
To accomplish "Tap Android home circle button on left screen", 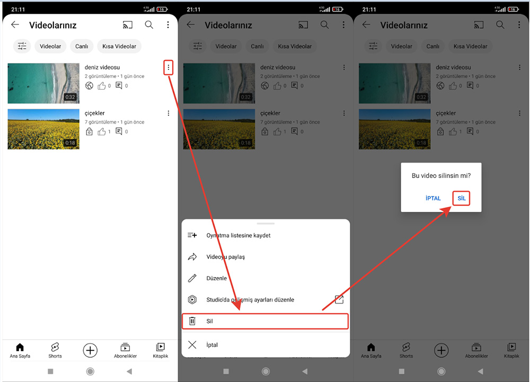I will (90, 371).
